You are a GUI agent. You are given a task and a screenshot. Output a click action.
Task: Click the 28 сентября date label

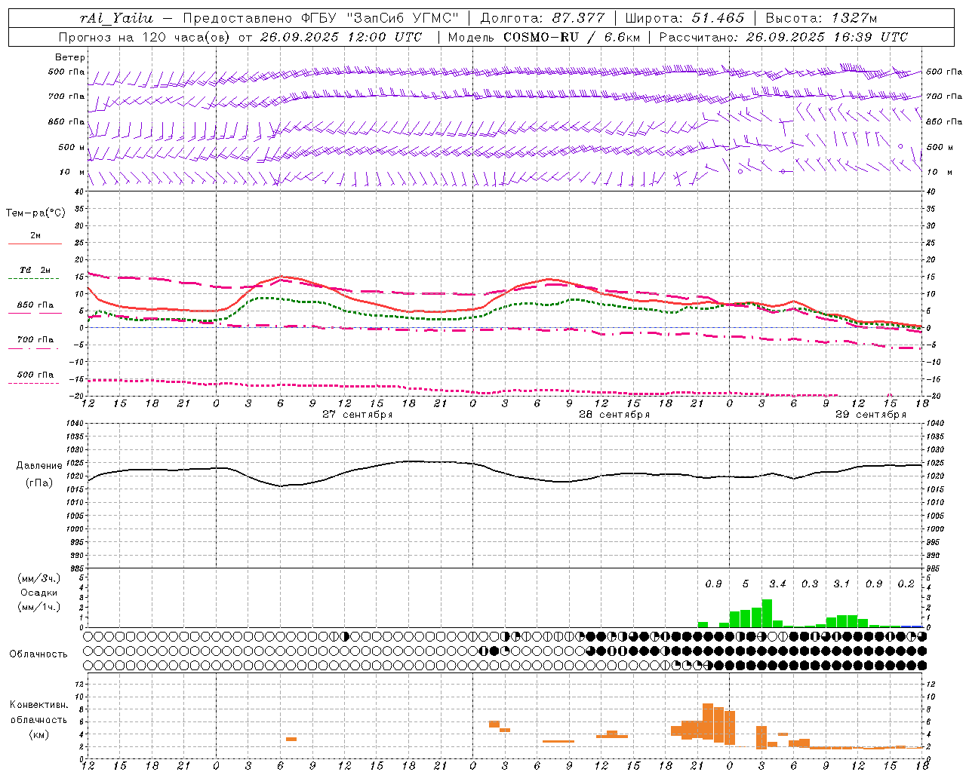[614, 415]
